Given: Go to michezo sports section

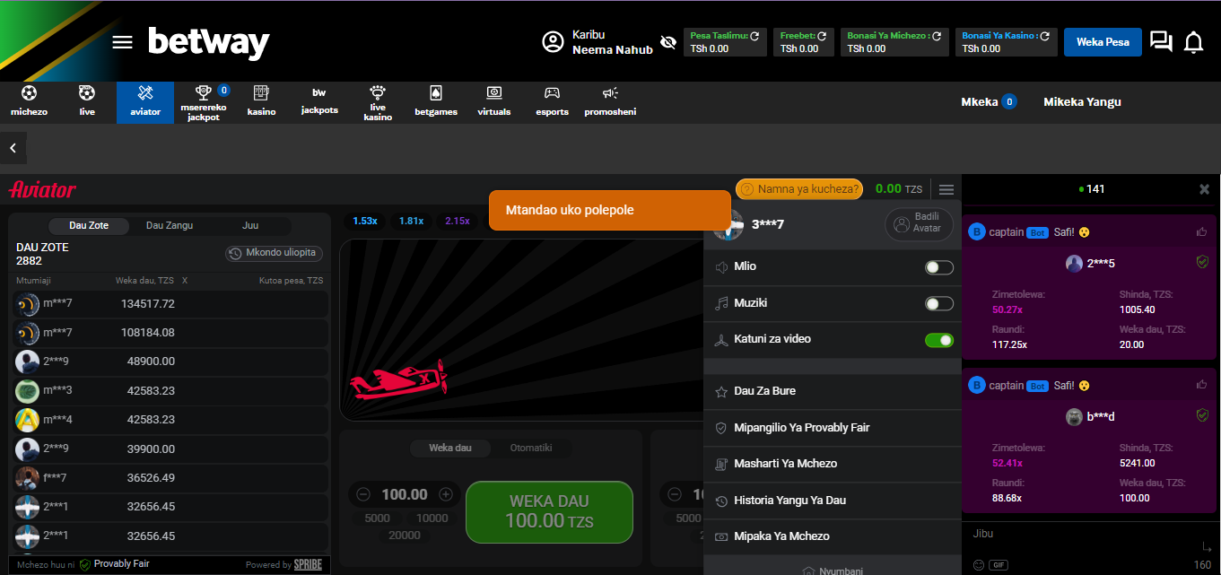Looking at the screenshot, I should pyautogui.click(x=29, y=101).
